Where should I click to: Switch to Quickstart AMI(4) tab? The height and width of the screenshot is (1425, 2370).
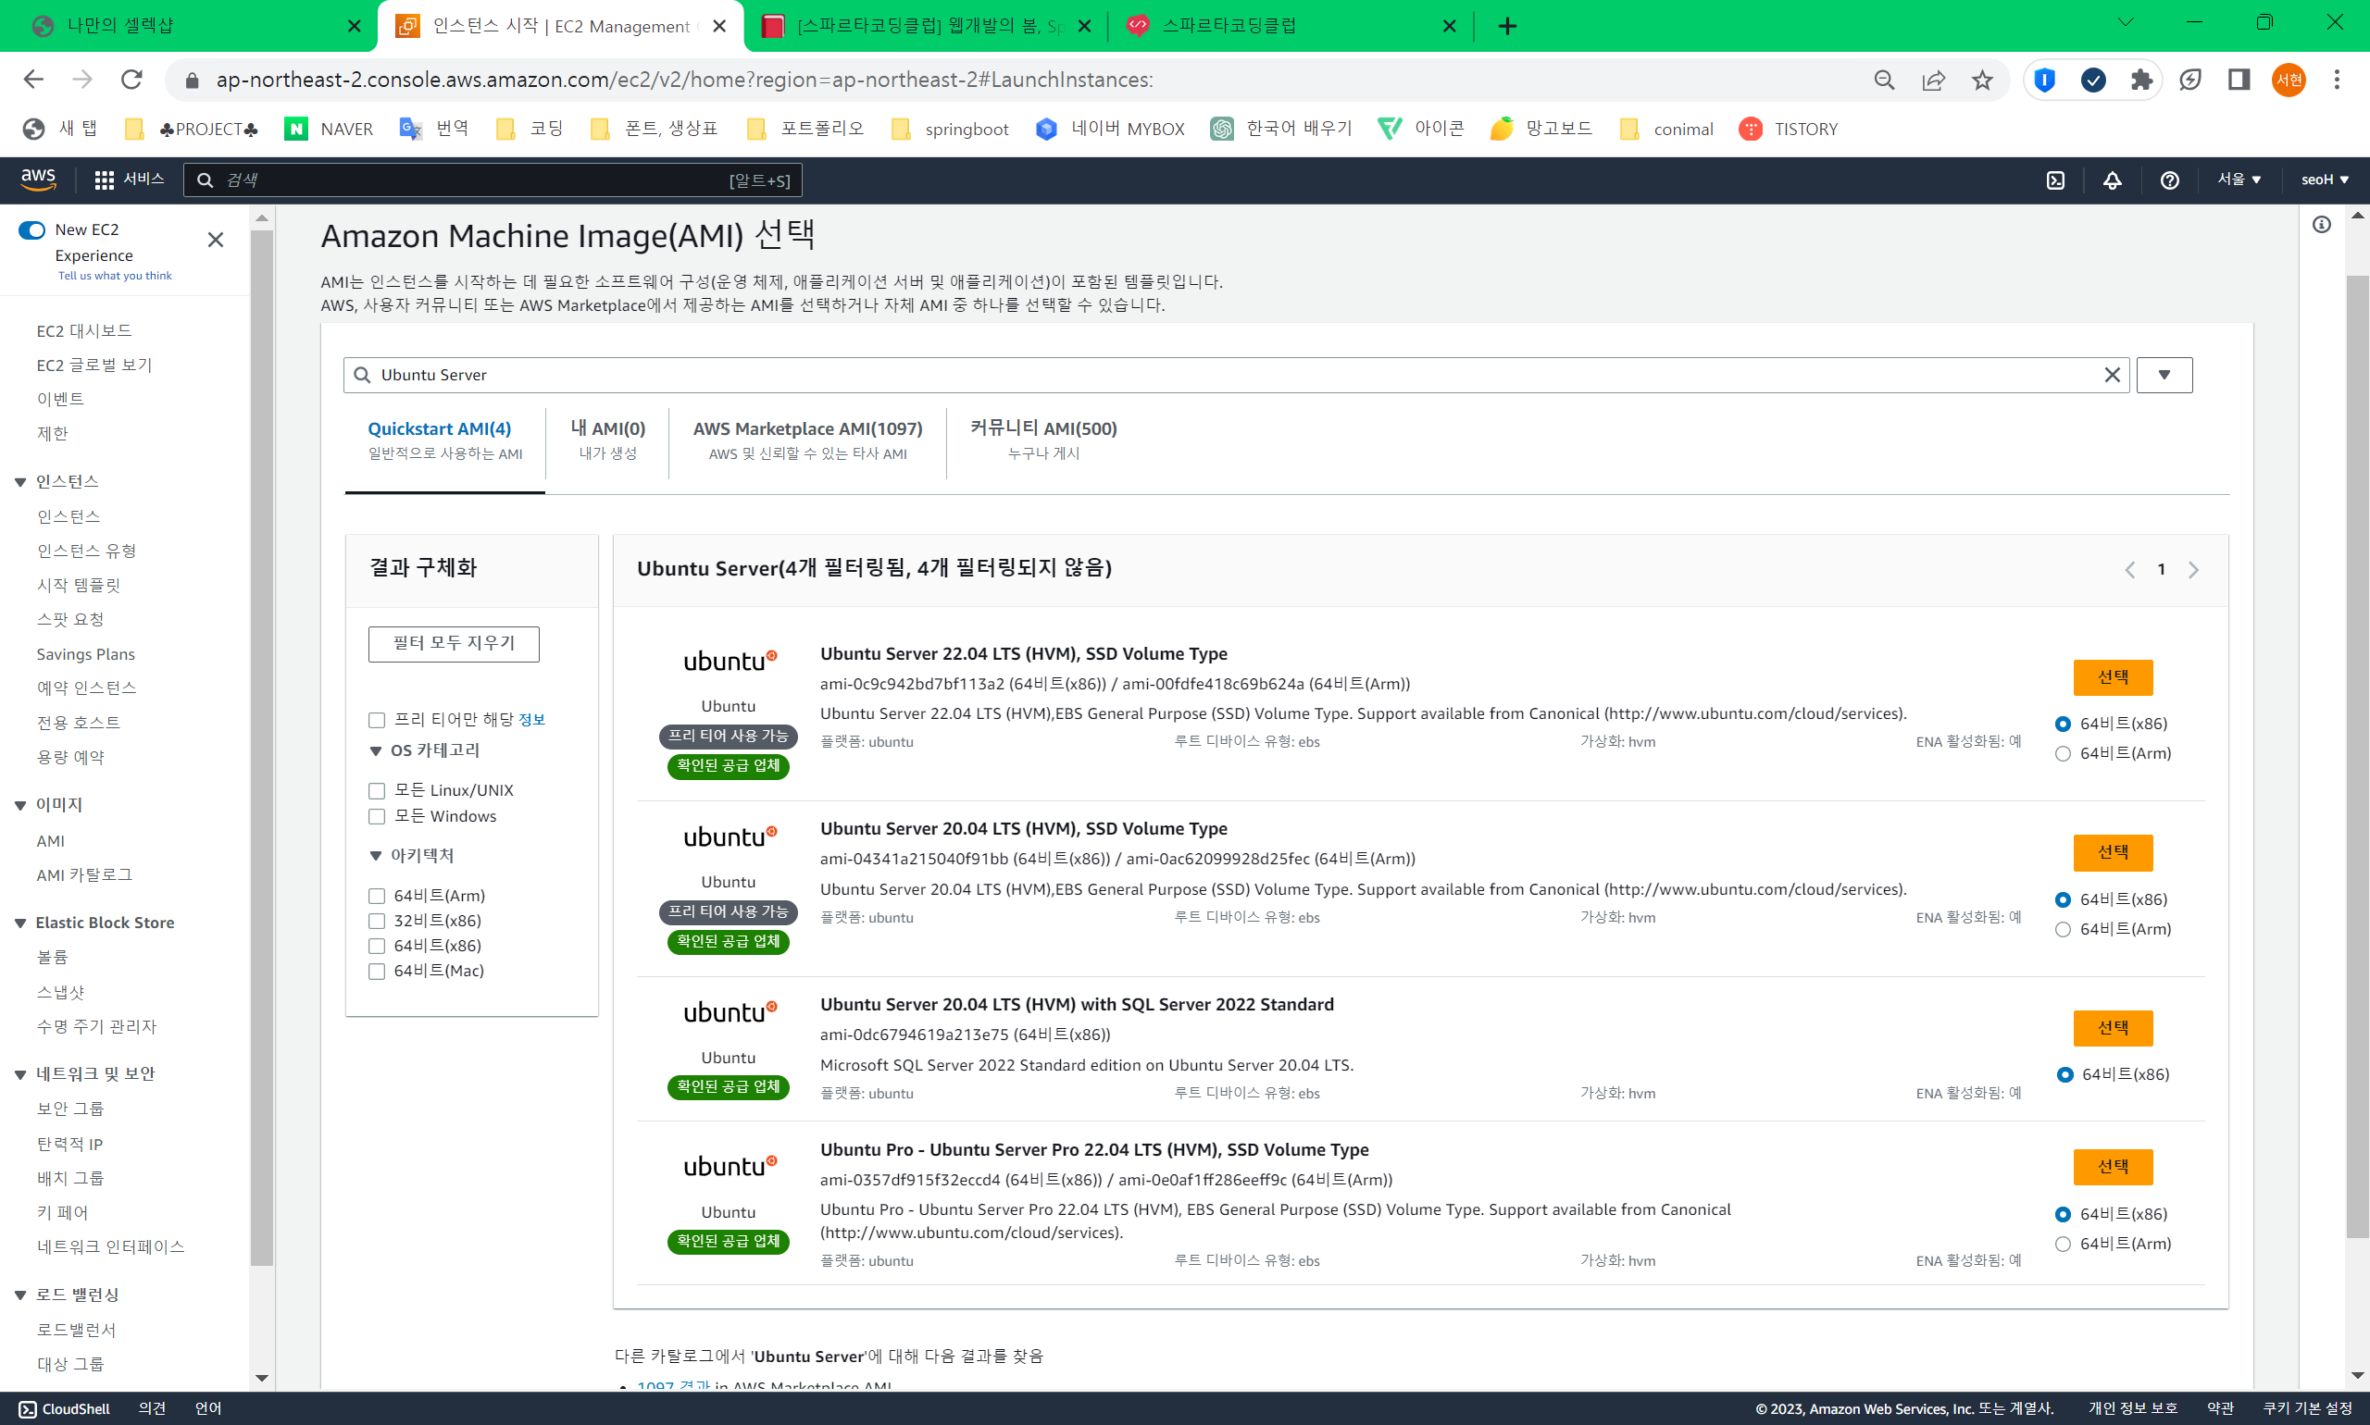pyautogui.click(x=444, y=440)
